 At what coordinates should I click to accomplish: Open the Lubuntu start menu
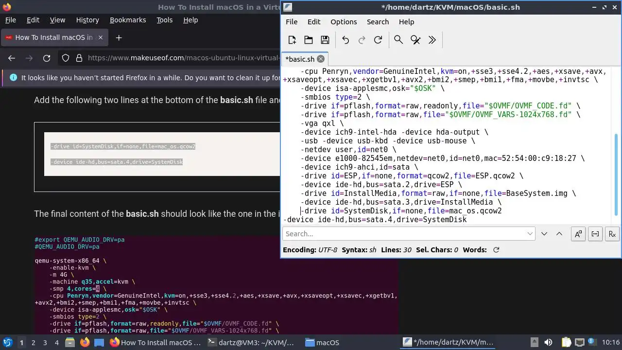[7, 342]
